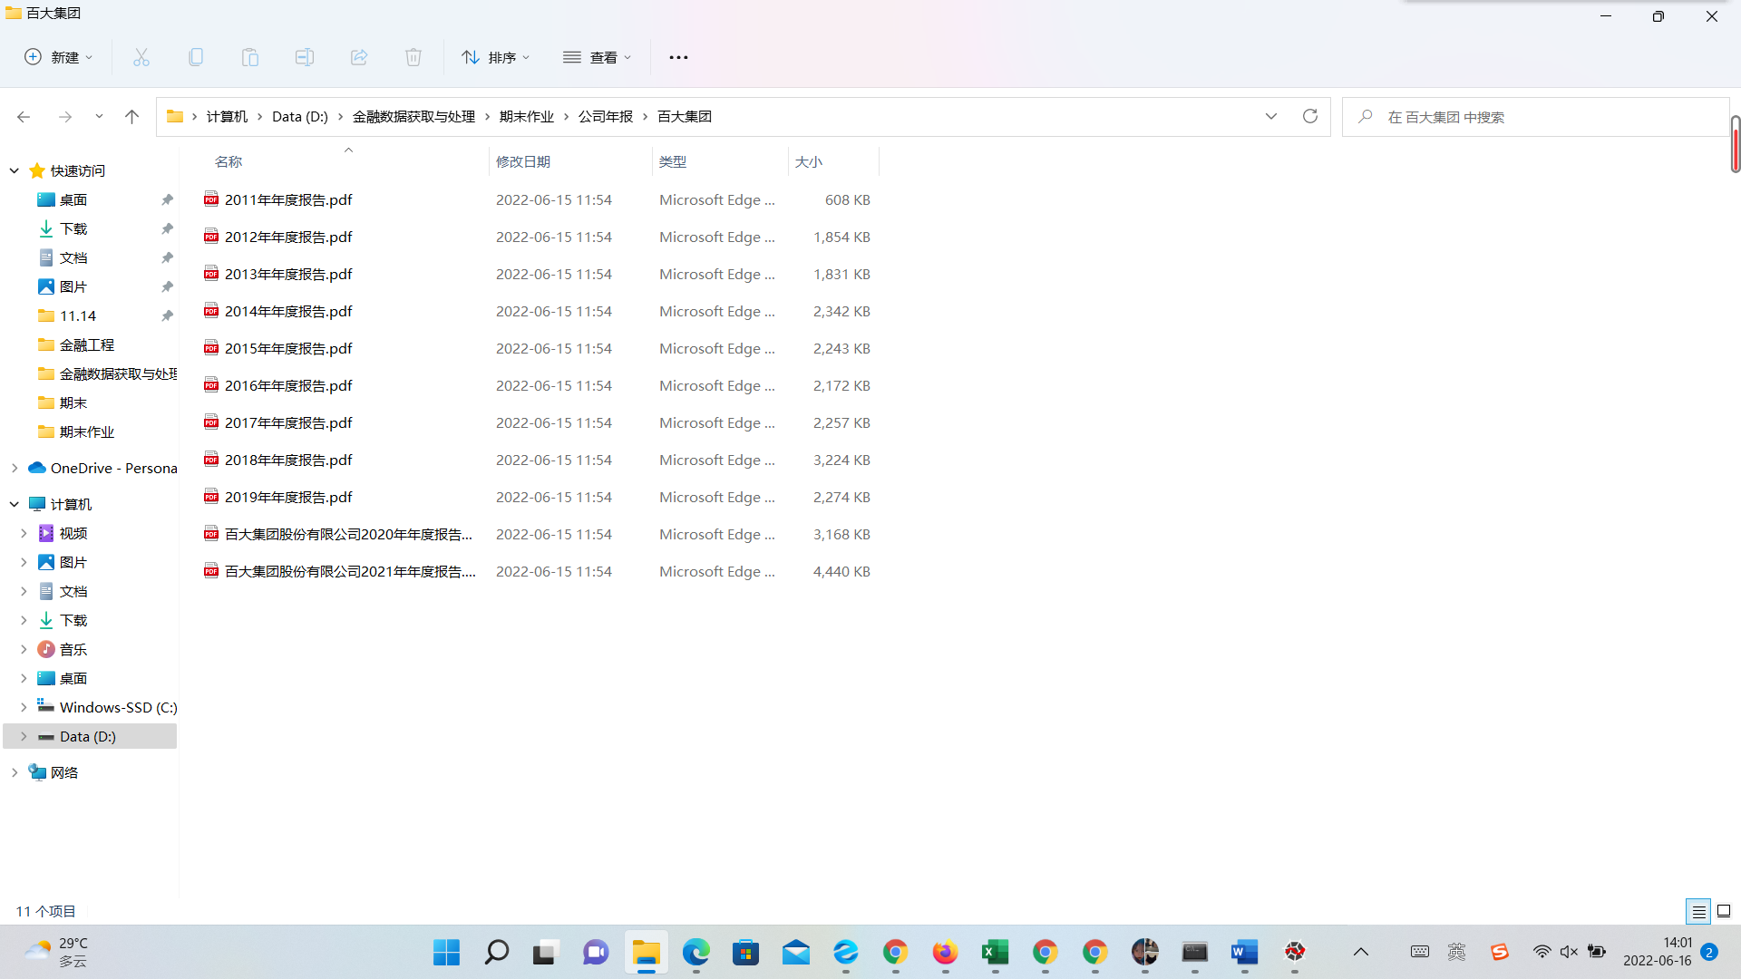Click the Paste clipboard icon
1741x979 pixels.
tap(250, 57)
